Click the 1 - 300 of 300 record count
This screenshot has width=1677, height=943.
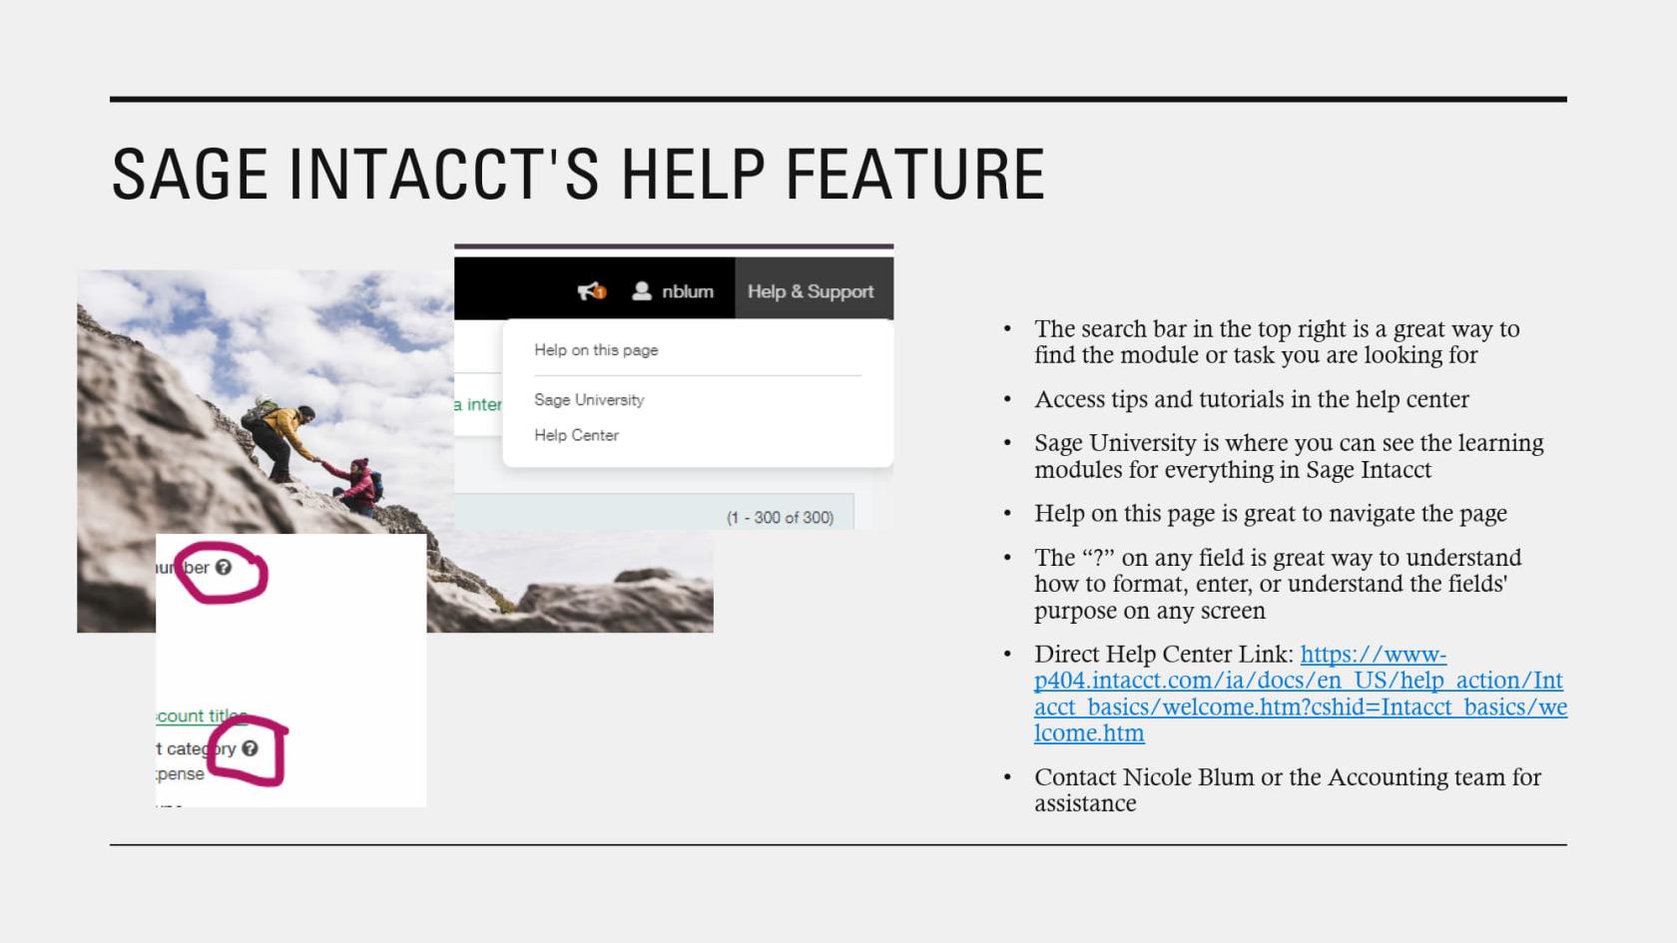click(780, 517)
